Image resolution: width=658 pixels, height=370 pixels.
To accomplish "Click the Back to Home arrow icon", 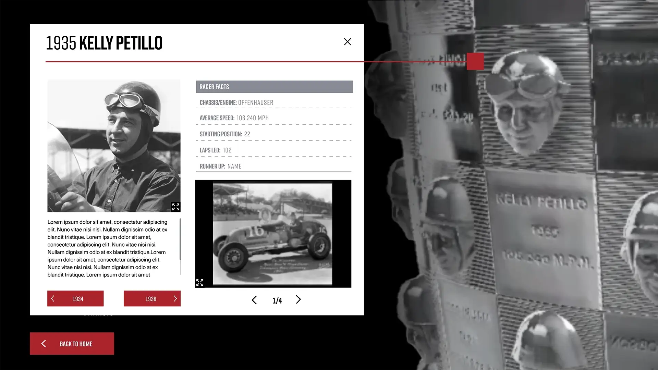I will (x=44, y=344).
